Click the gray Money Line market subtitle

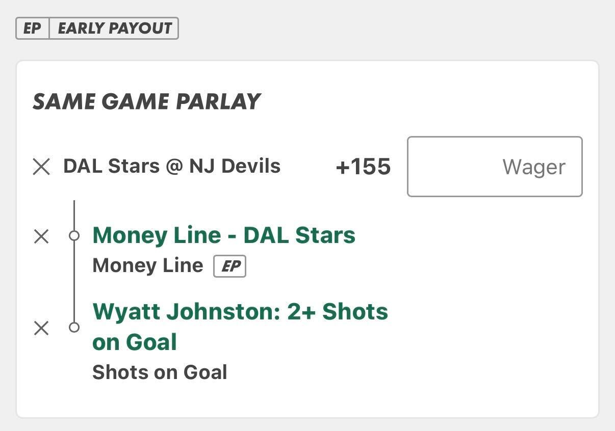(x=147, y=265)
